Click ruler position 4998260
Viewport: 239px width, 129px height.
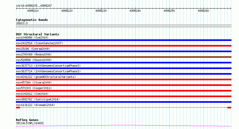(204, 11)
